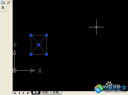Select the Region tool icon
The width and height of the screenshot is (128, 95).
coord(3,2)
